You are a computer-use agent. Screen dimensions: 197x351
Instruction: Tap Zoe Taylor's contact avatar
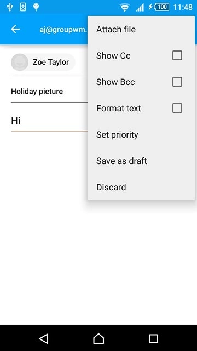(x=20, y=62)
